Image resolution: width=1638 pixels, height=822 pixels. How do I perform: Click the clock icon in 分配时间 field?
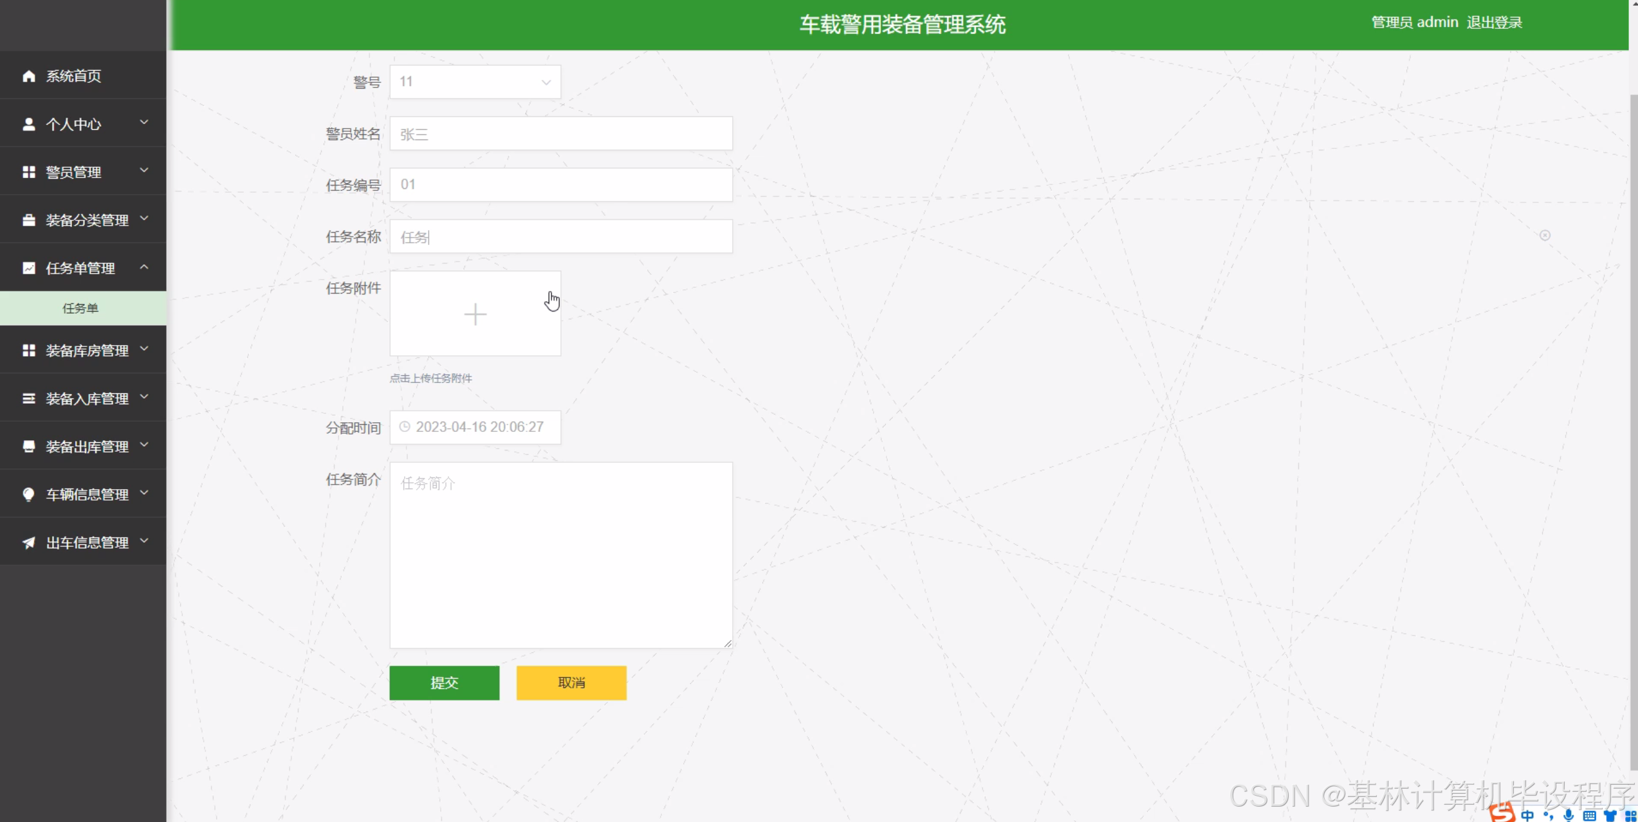[405, 427]
